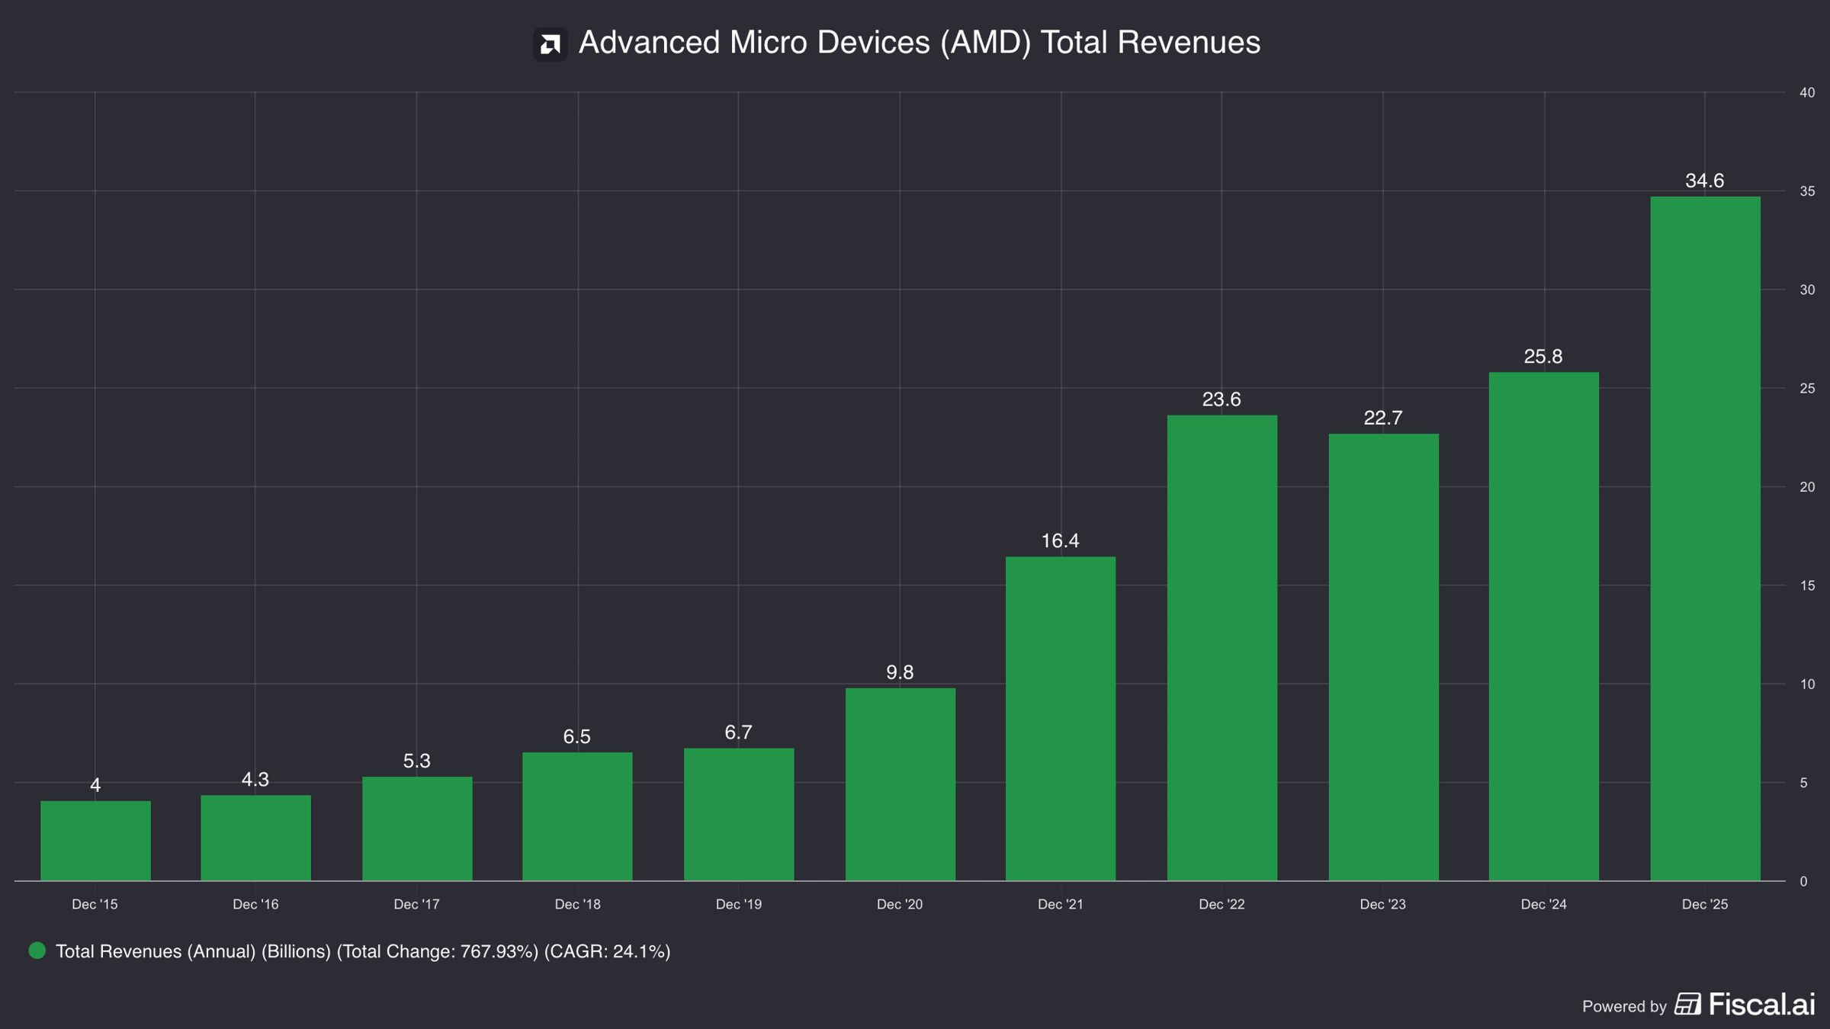Click the Dec '20 bar labeled 9.8
The width and height of the screenshot is (1830, 1029).
point(900,784)
